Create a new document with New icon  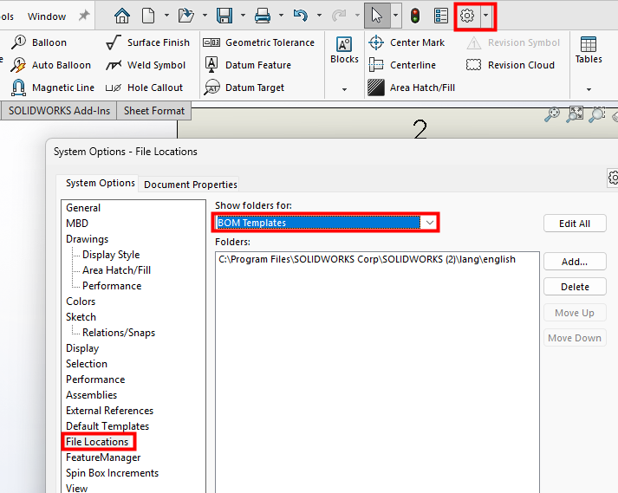[148, 16]
